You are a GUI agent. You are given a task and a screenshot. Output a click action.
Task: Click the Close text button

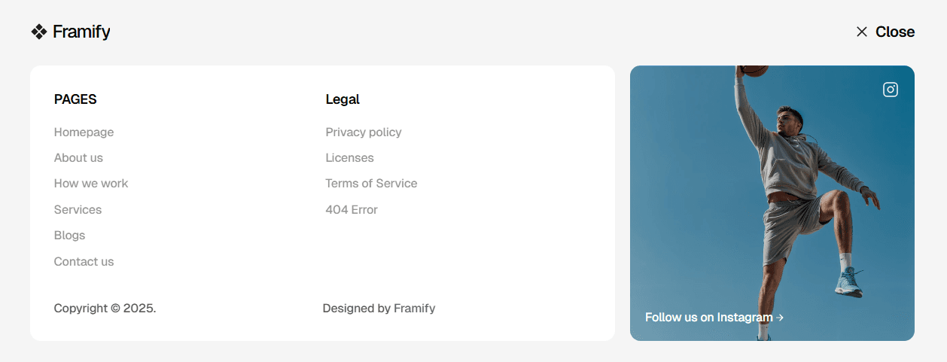click(895, 32)
